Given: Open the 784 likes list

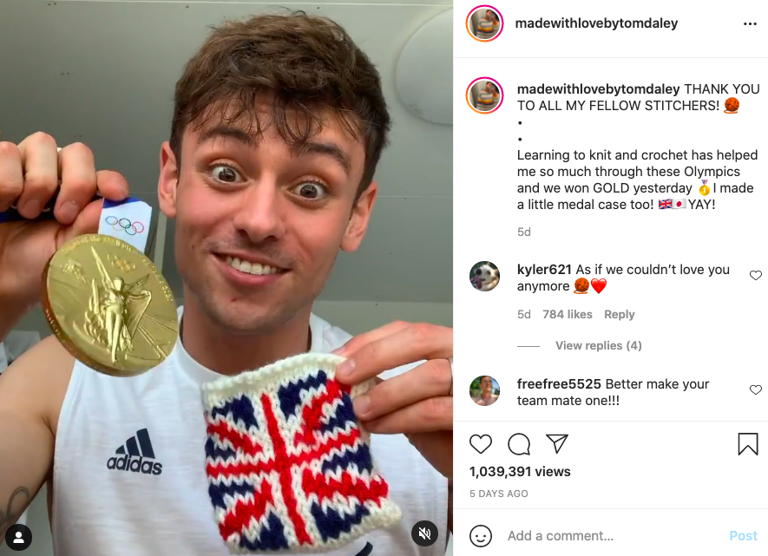Looking at the screenshot, I should click(568, 314).
